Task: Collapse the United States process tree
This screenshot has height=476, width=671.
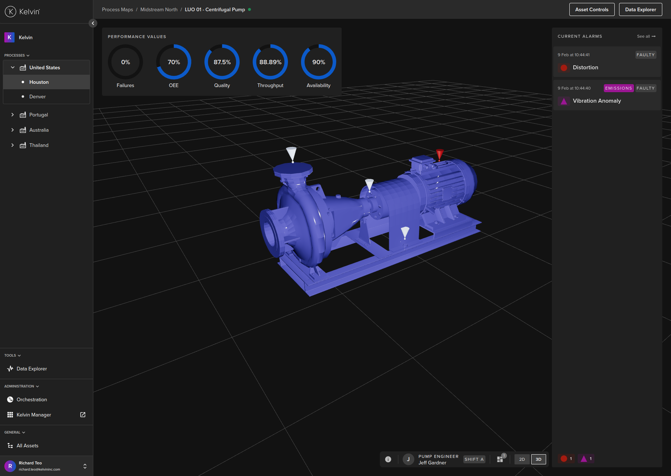Action: click(13, 67)
